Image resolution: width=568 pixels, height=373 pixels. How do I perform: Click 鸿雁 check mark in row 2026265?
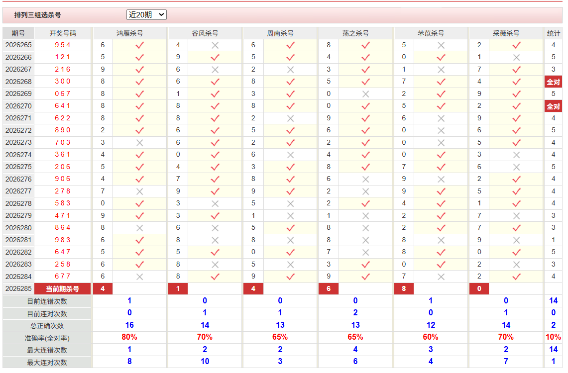tap(139, 45)
